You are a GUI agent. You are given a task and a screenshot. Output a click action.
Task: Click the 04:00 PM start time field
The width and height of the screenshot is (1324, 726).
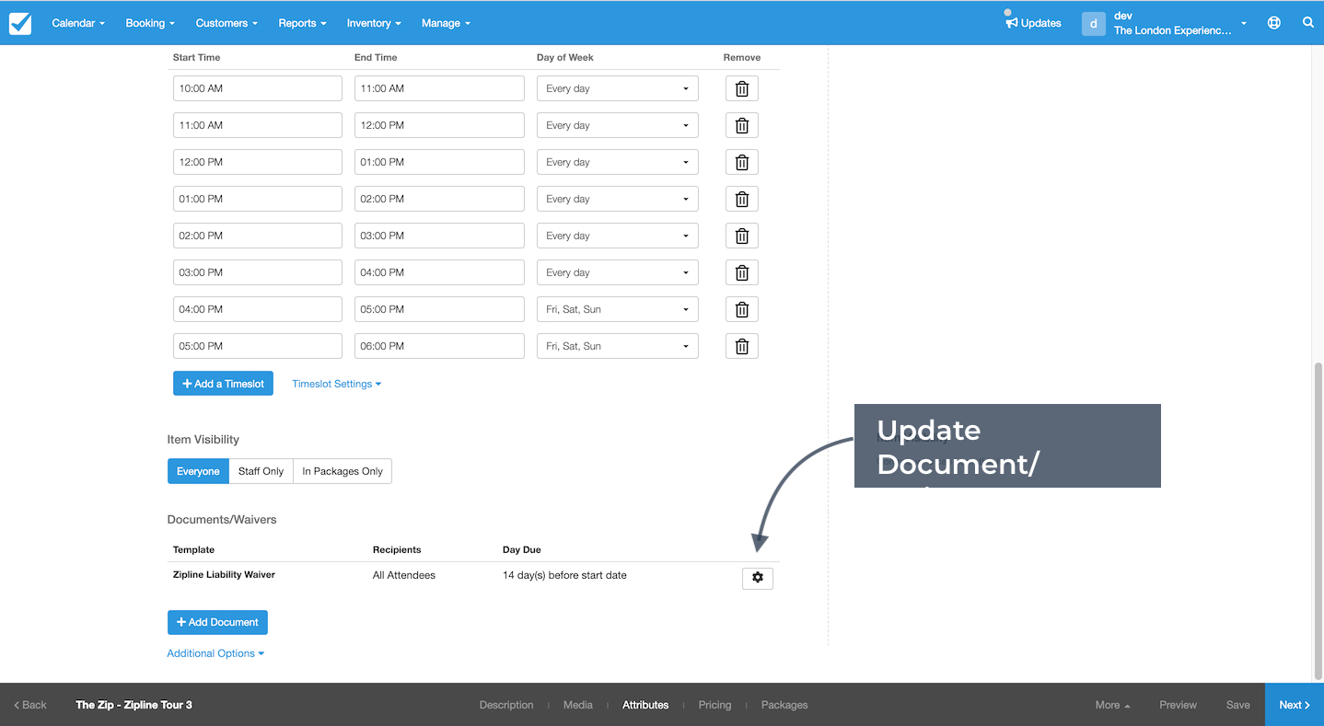(258, 309)
